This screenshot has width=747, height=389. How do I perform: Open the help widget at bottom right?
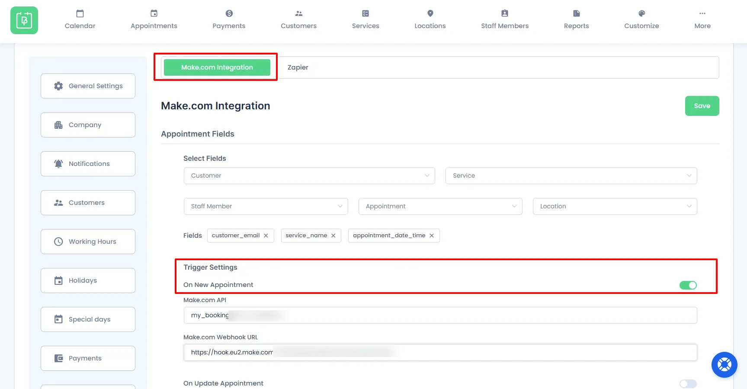click(724, 364)
